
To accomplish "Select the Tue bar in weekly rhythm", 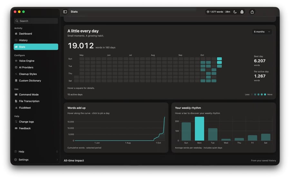I will coord(213,134).
